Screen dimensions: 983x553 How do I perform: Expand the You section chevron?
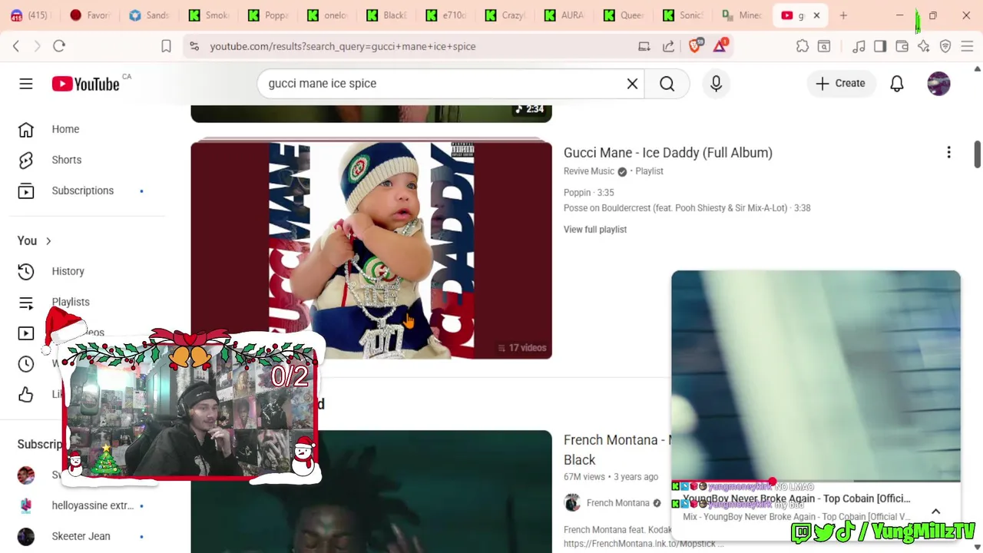tap(48, 241)
